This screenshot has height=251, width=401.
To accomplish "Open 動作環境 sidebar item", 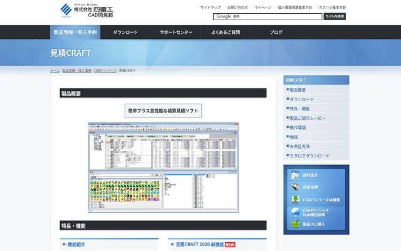I will [316, 127].
